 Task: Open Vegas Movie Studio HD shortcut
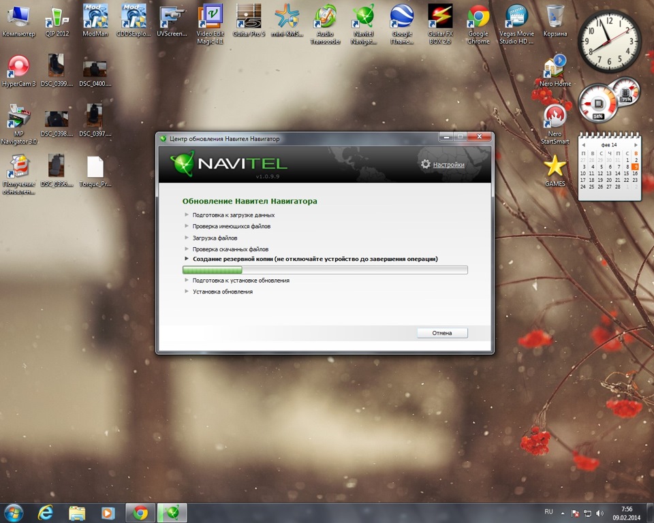point(517,25)
